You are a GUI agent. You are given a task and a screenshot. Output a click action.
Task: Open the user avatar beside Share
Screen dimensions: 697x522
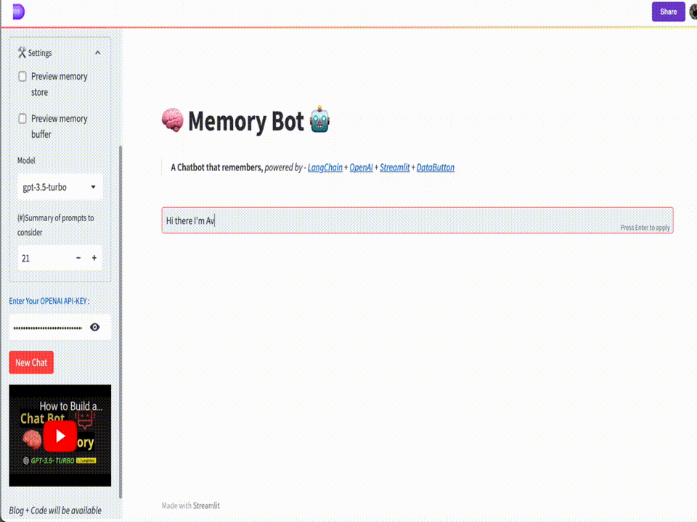click(x=693, y=12)
